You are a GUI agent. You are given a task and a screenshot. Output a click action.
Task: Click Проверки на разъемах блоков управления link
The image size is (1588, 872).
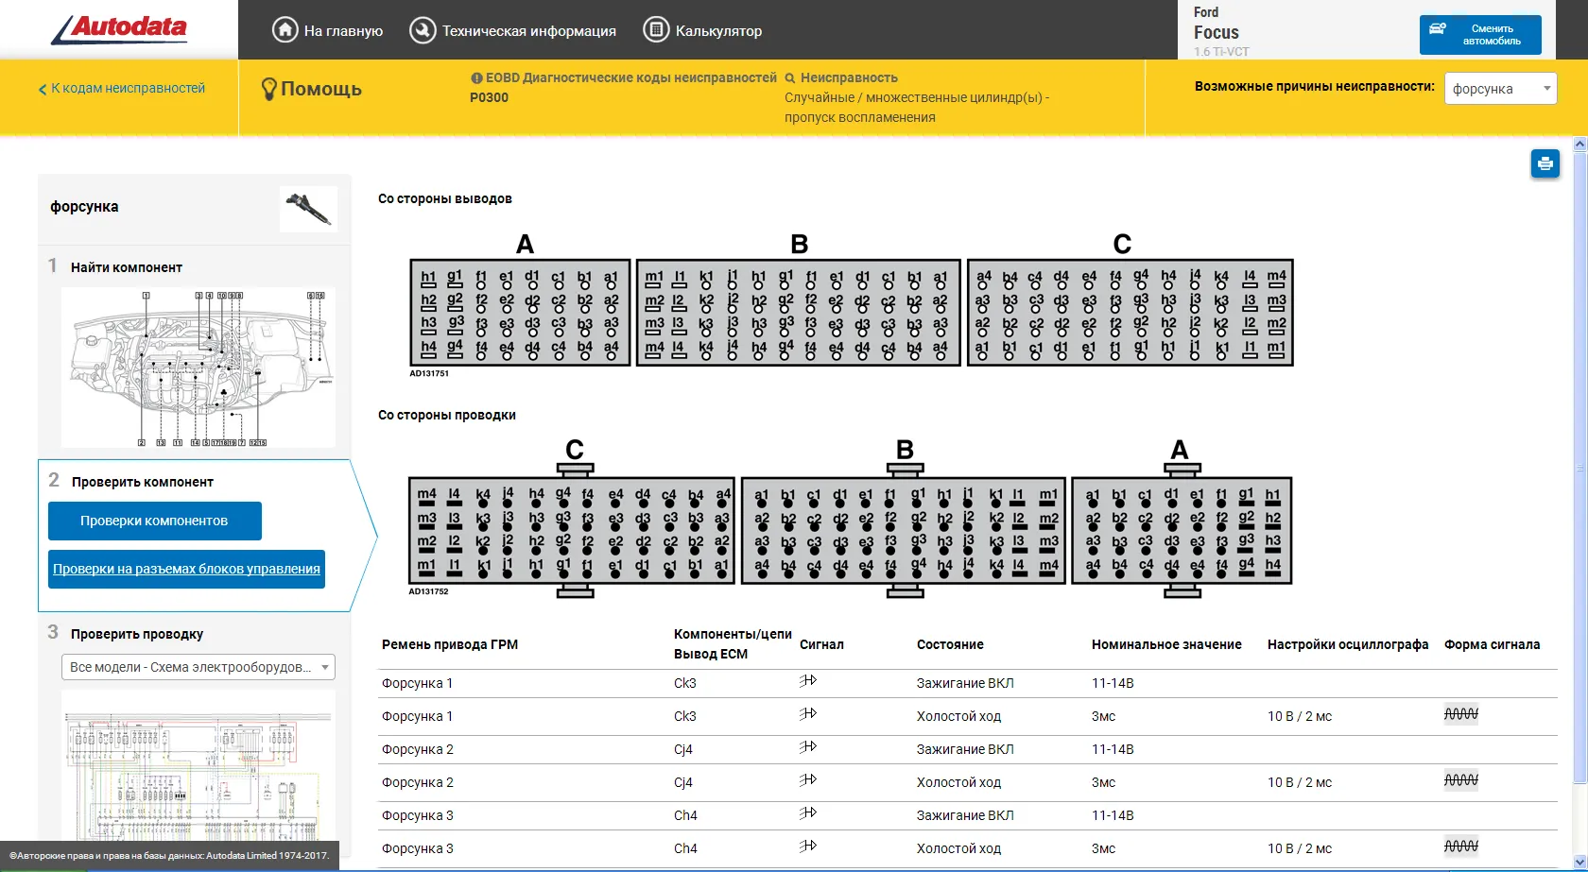[186, 569]
